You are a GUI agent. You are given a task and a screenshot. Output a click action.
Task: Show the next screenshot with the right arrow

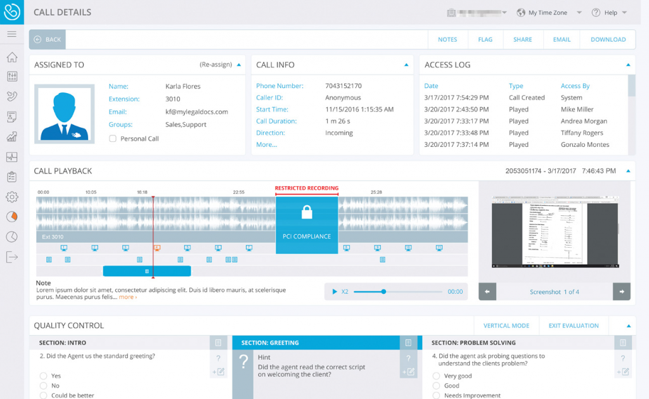[622, 291]
